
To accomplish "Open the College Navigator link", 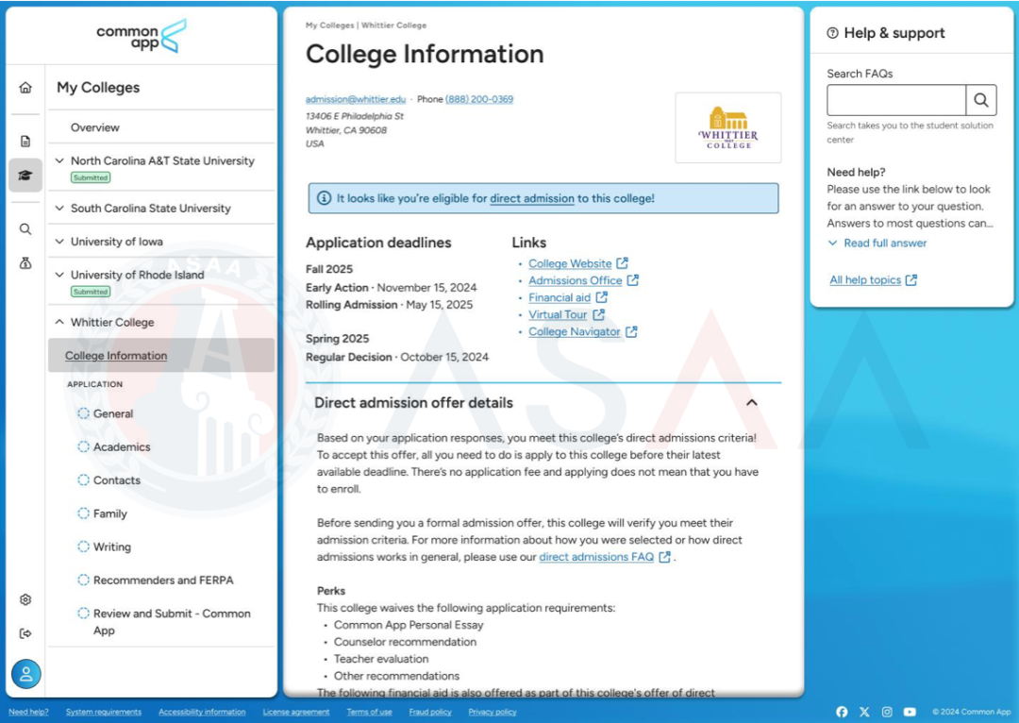I will (574, 331).
